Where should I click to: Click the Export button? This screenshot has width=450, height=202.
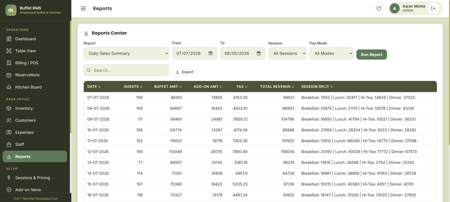pos(184,72)
